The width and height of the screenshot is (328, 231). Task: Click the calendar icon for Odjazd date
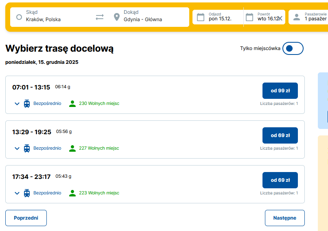point(200,17)
